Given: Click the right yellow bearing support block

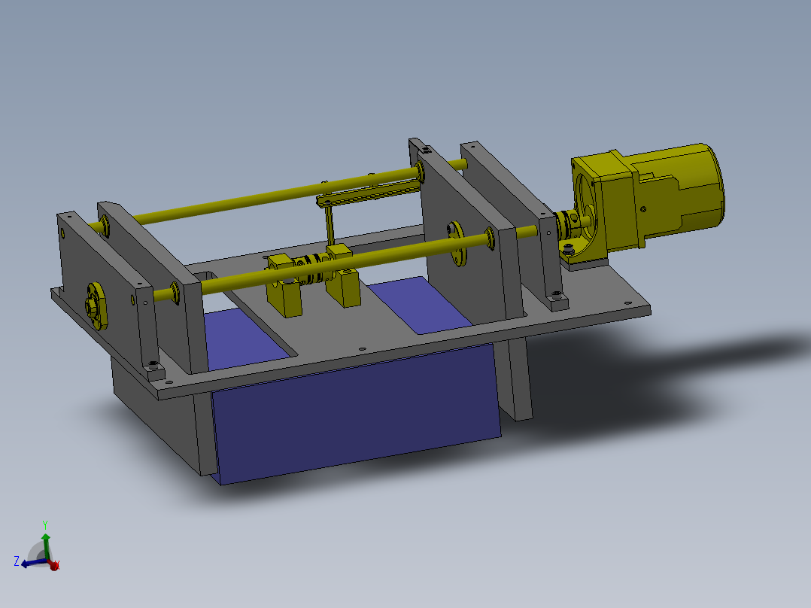Looking at the screenshot, I should [x=343, y=276].
